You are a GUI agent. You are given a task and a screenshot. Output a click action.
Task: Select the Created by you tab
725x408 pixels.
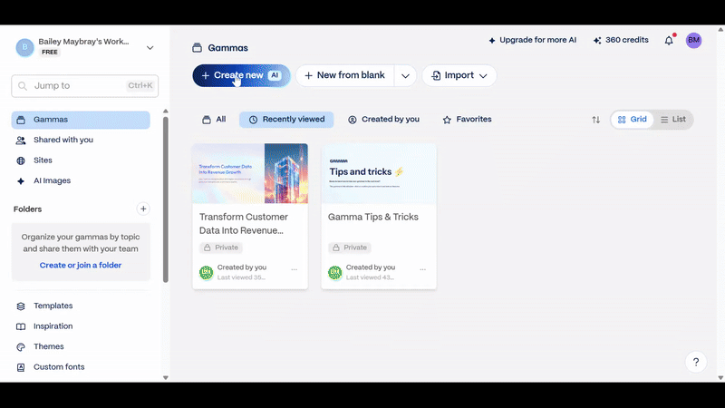click(383, 120)
